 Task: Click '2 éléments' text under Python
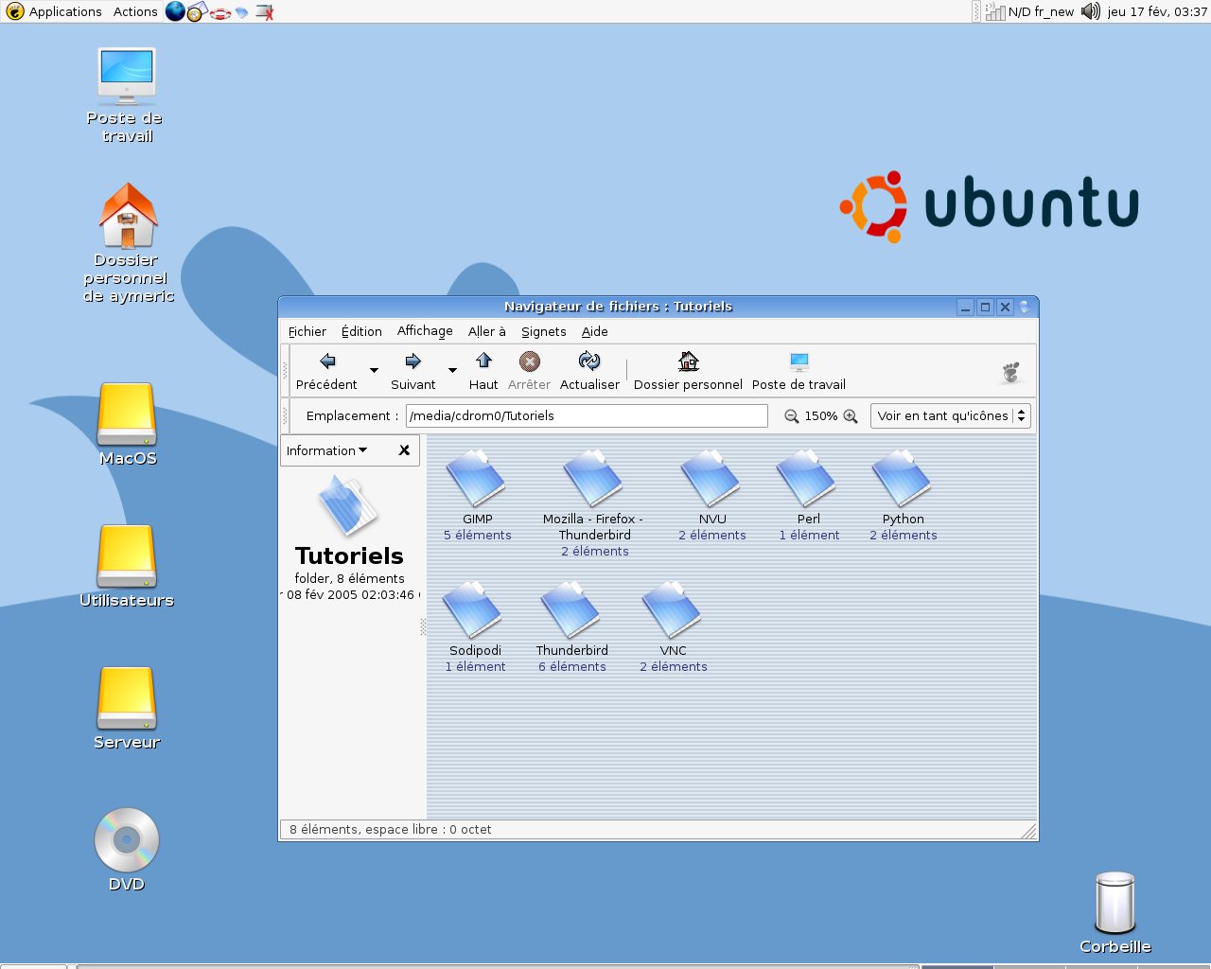(904, 536)
